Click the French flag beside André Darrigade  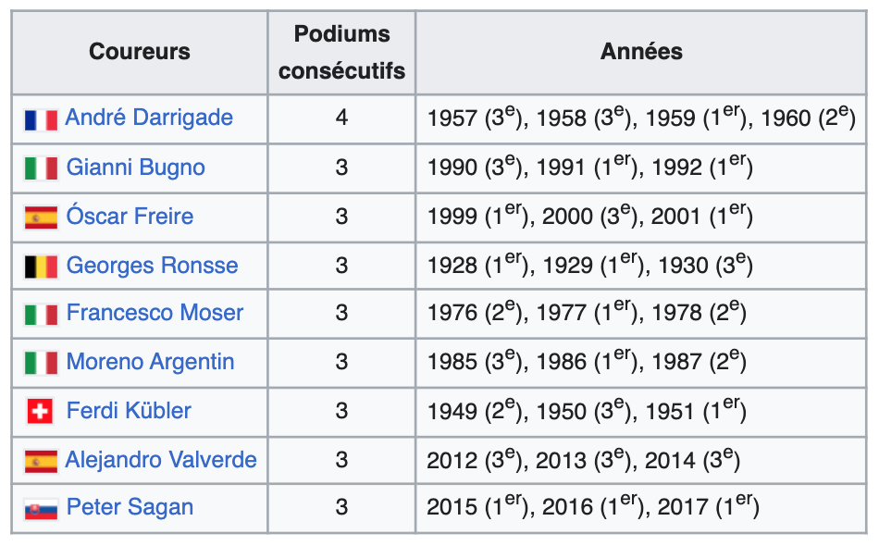point(41,119)
